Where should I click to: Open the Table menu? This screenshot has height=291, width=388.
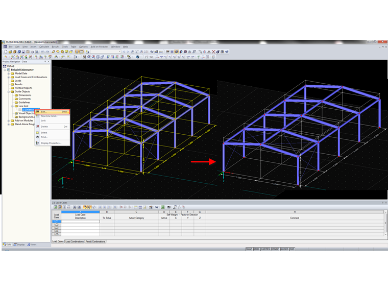coord(74,46)
